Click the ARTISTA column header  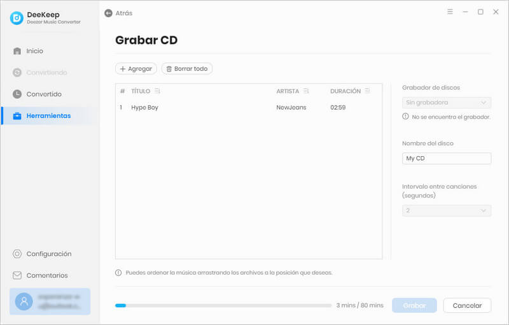[x=288, y=91]
